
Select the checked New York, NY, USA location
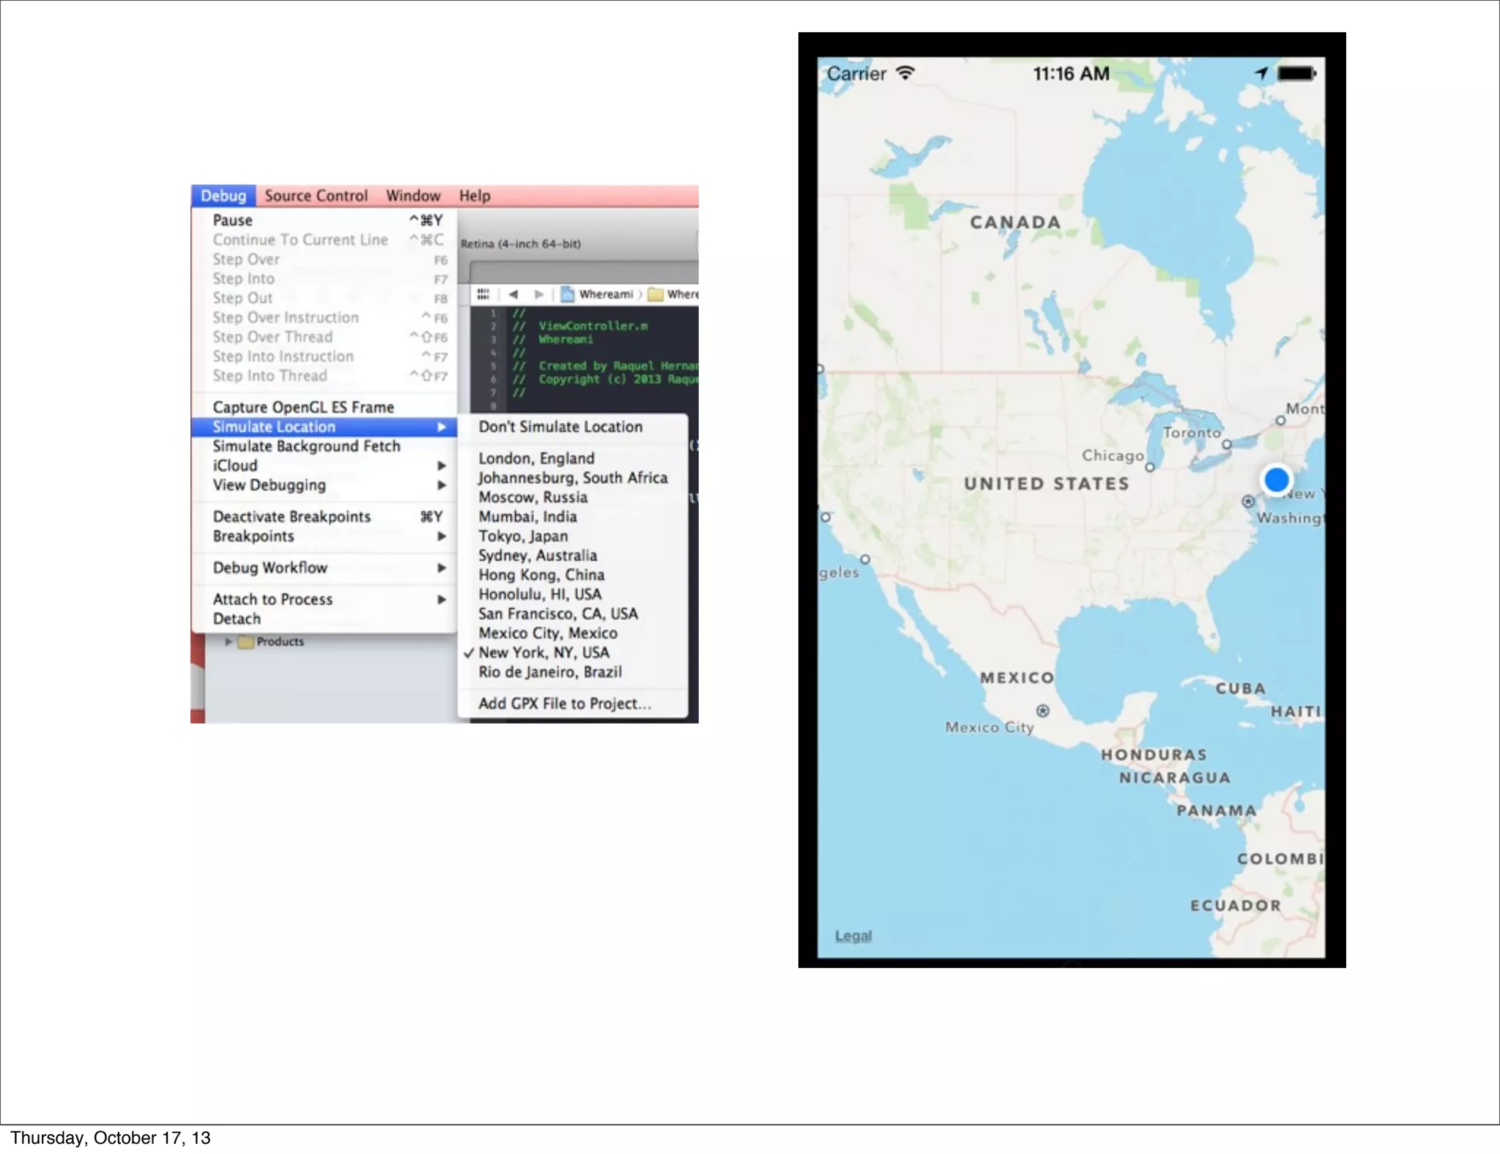coord(543,652)
